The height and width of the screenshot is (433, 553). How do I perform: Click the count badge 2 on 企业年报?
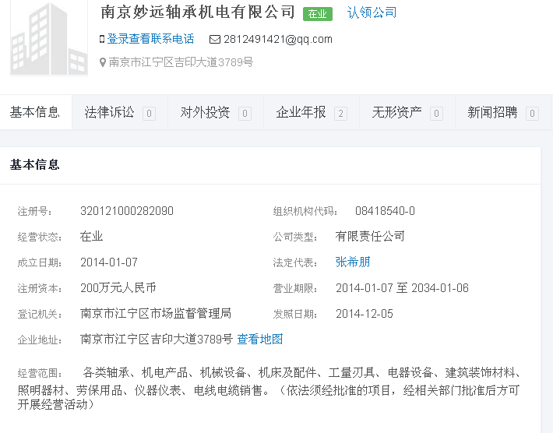pyautogui.click(x=340, y=114)
